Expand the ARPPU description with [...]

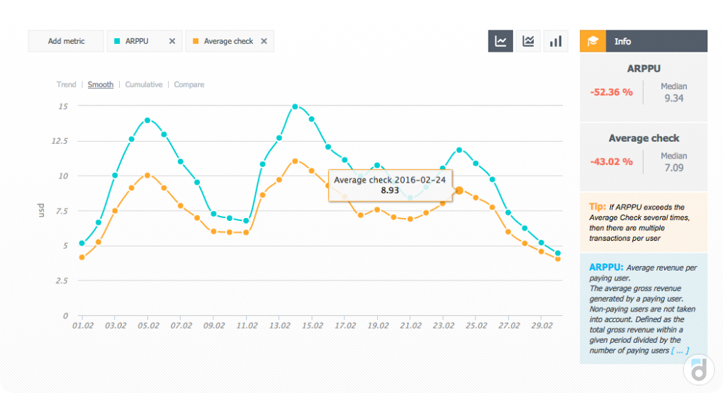(679, 350)
